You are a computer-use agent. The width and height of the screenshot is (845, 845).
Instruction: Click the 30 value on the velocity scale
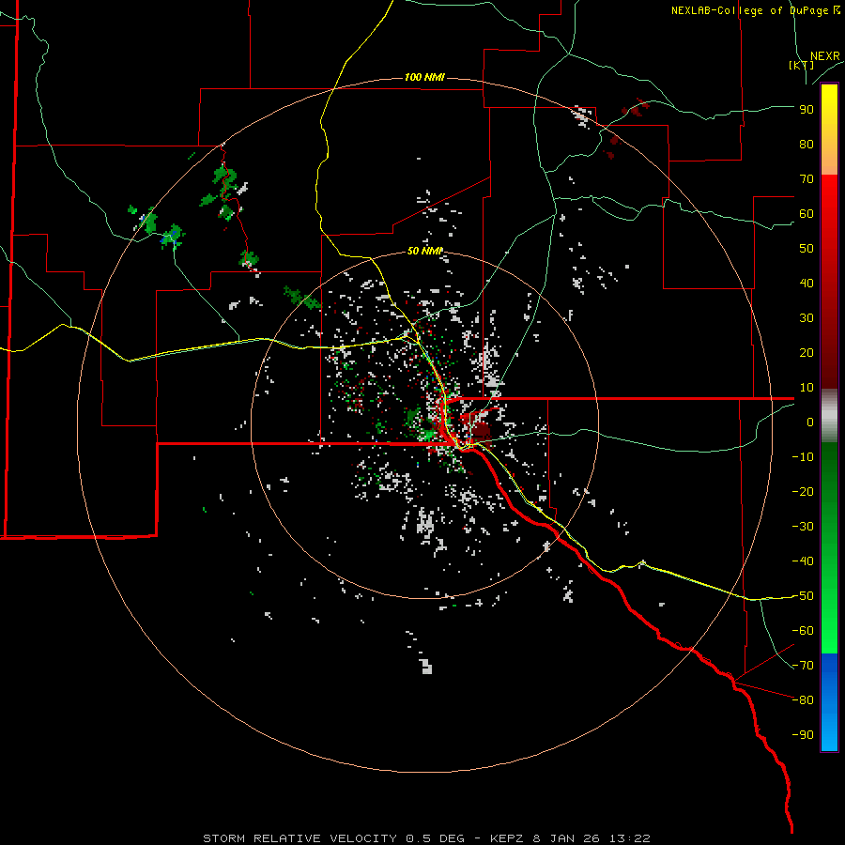tap(807, 318)
